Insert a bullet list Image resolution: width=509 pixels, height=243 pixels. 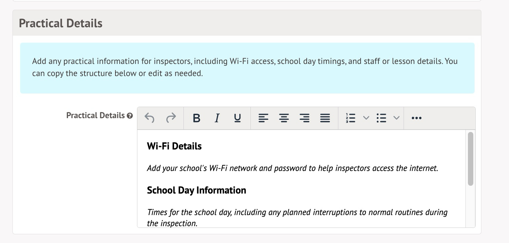(x=381, y=118)
